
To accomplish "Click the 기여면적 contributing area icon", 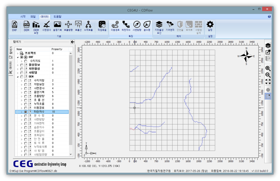I will (x=170, y=26).
